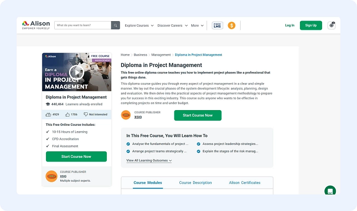Expand View All Learning Outcomes
This screenshot has height=211, width=357.
pyautogui.click(x=149, y=161)
